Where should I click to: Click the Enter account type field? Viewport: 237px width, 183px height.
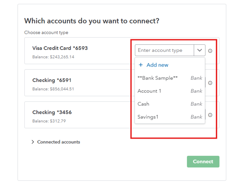point(165,51)
